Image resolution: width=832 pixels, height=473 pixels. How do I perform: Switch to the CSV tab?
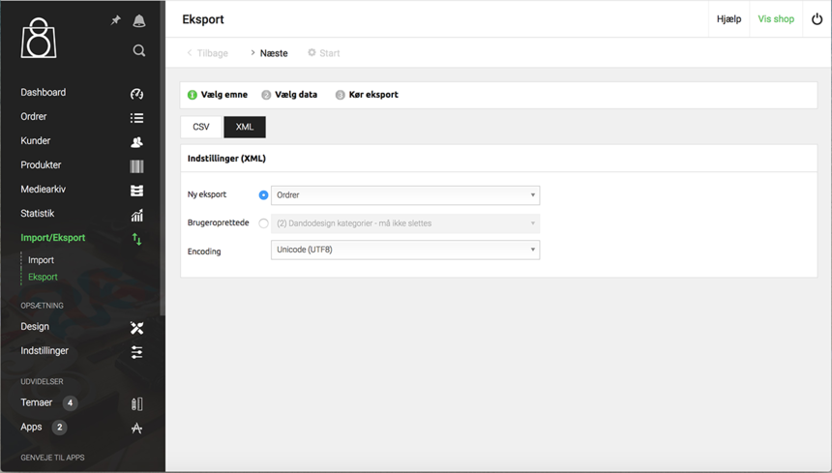pos(201,127)
